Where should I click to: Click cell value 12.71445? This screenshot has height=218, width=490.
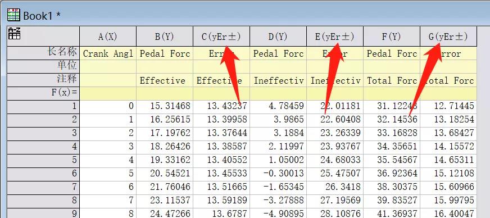click(x=448, y=107)
